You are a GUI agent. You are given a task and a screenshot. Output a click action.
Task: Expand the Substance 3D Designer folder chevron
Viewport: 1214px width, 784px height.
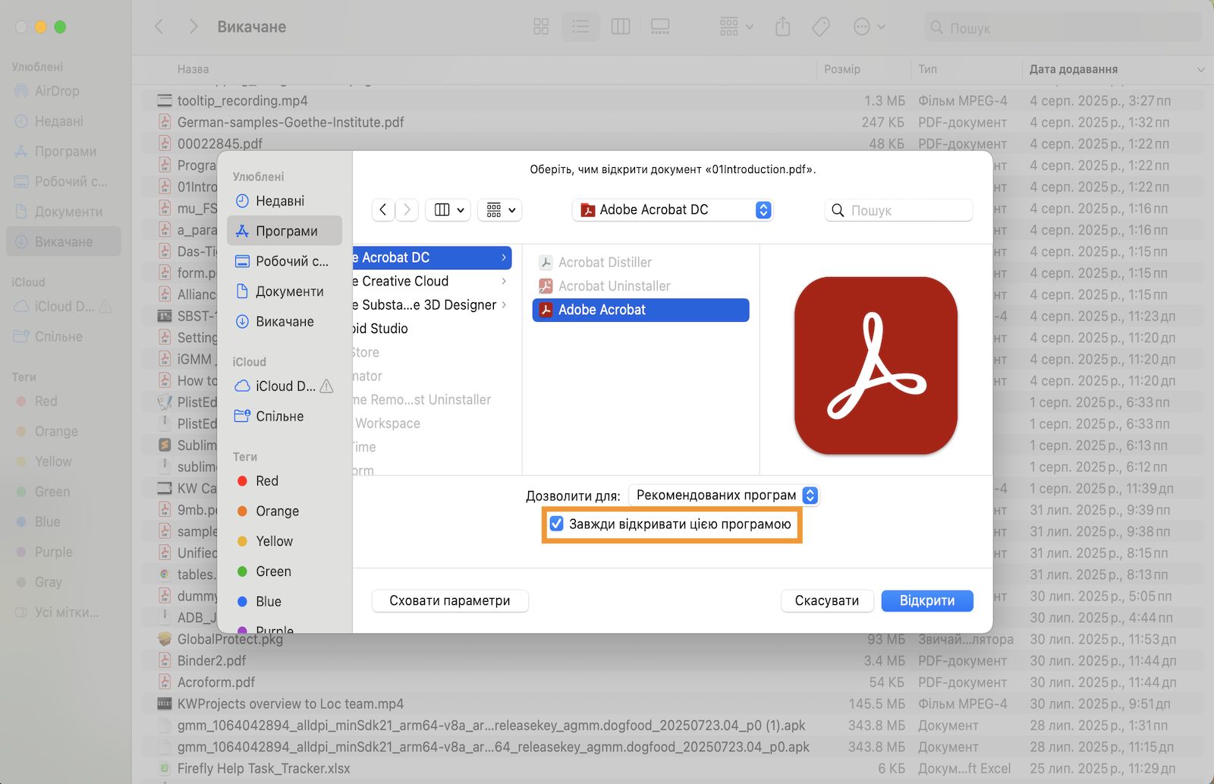[x=504, y=305]
